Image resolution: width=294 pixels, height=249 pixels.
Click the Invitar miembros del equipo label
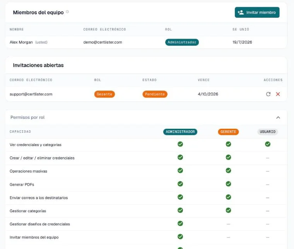(x=34, y=237)
